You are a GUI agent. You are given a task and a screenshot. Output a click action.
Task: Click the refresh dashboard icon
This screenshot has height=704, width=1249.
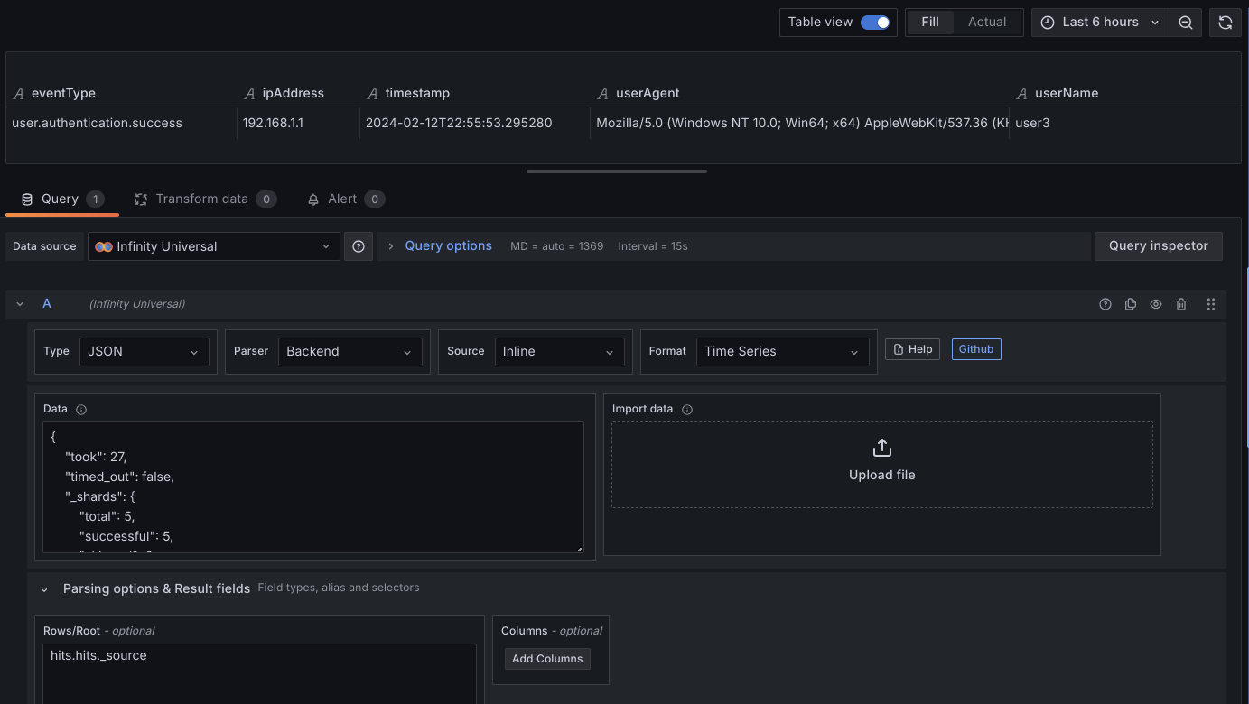(x=1225, y=23)
